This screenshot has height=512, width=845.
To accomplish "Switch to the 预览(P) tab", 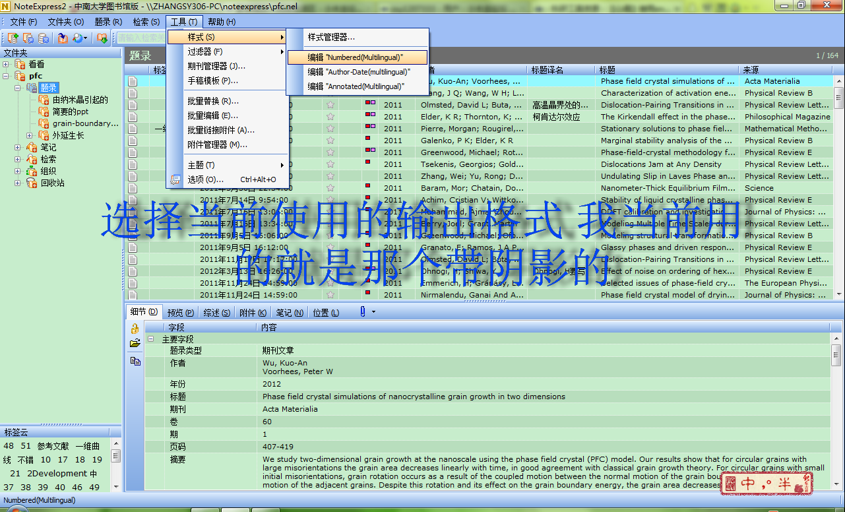I will [180, 313].
